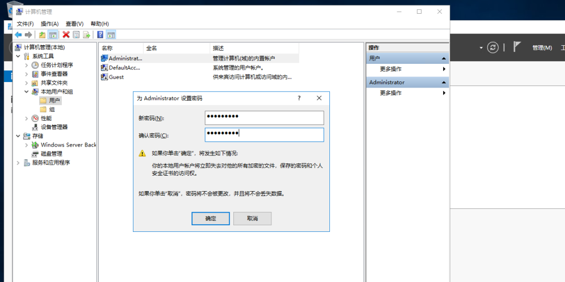Select the 性能 gauge icon in tree
The image size is (565, 282).
tap(35, 118)
